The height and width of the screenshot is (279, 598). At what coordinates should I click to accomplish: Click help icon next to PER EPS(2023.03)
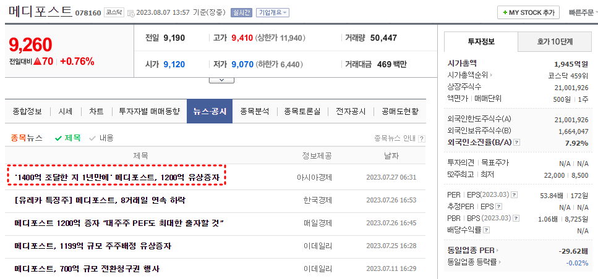[515, 195]
